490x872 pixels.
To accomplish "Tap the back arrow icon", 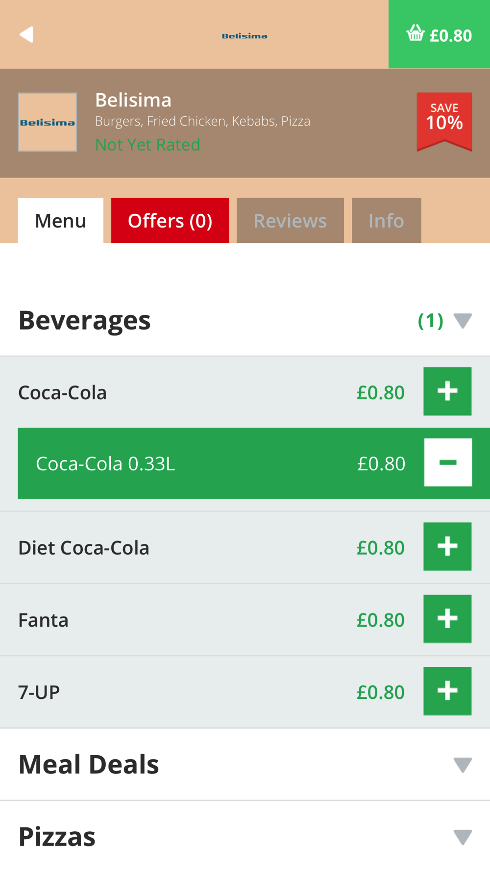I will [x=26, y=34].
